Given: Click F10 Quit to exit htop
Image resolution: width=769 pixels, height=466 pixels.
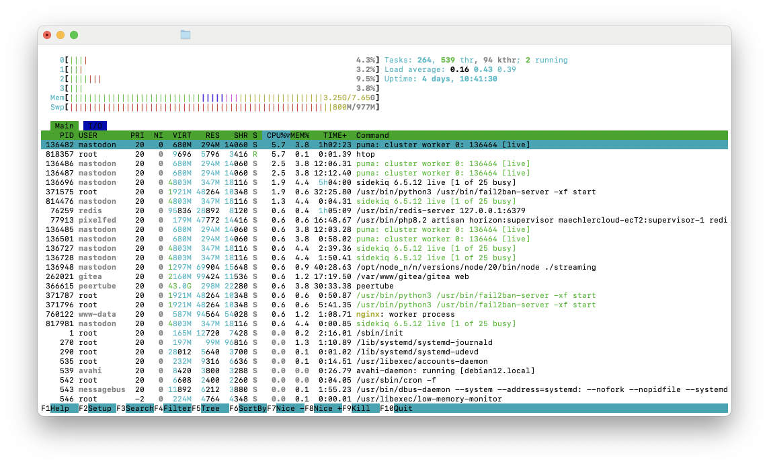Looking at the screenshot, I should [x=403, y=408].
